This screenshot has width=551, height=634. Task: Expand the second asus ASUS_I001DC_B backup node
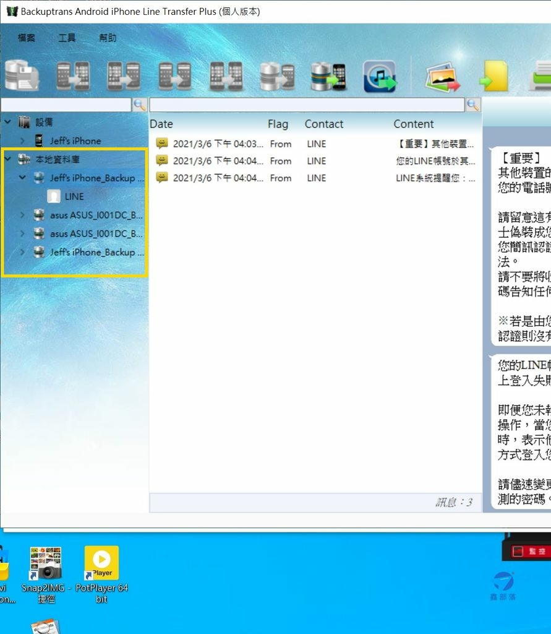click(x=22, y=233)
